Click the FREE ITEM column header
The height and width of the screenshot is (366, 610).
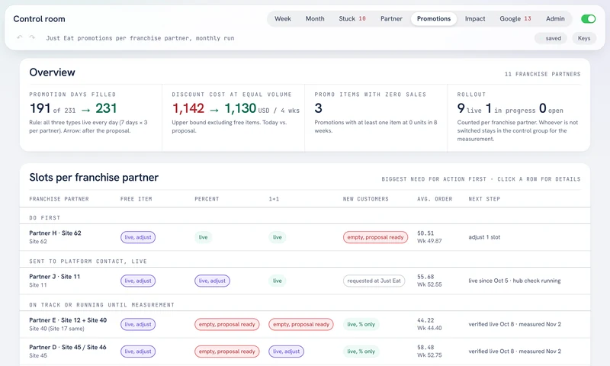click(136, 199)
